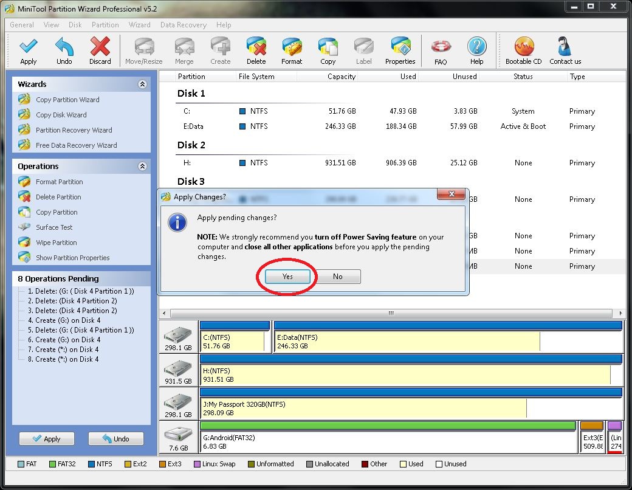Viewport: 632px width, 490px height.
Task: Click the Format toolbar icon
Action: 292,51
